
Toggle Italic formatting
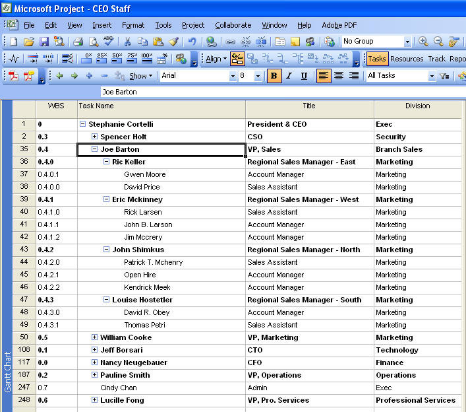click(289, 76)
